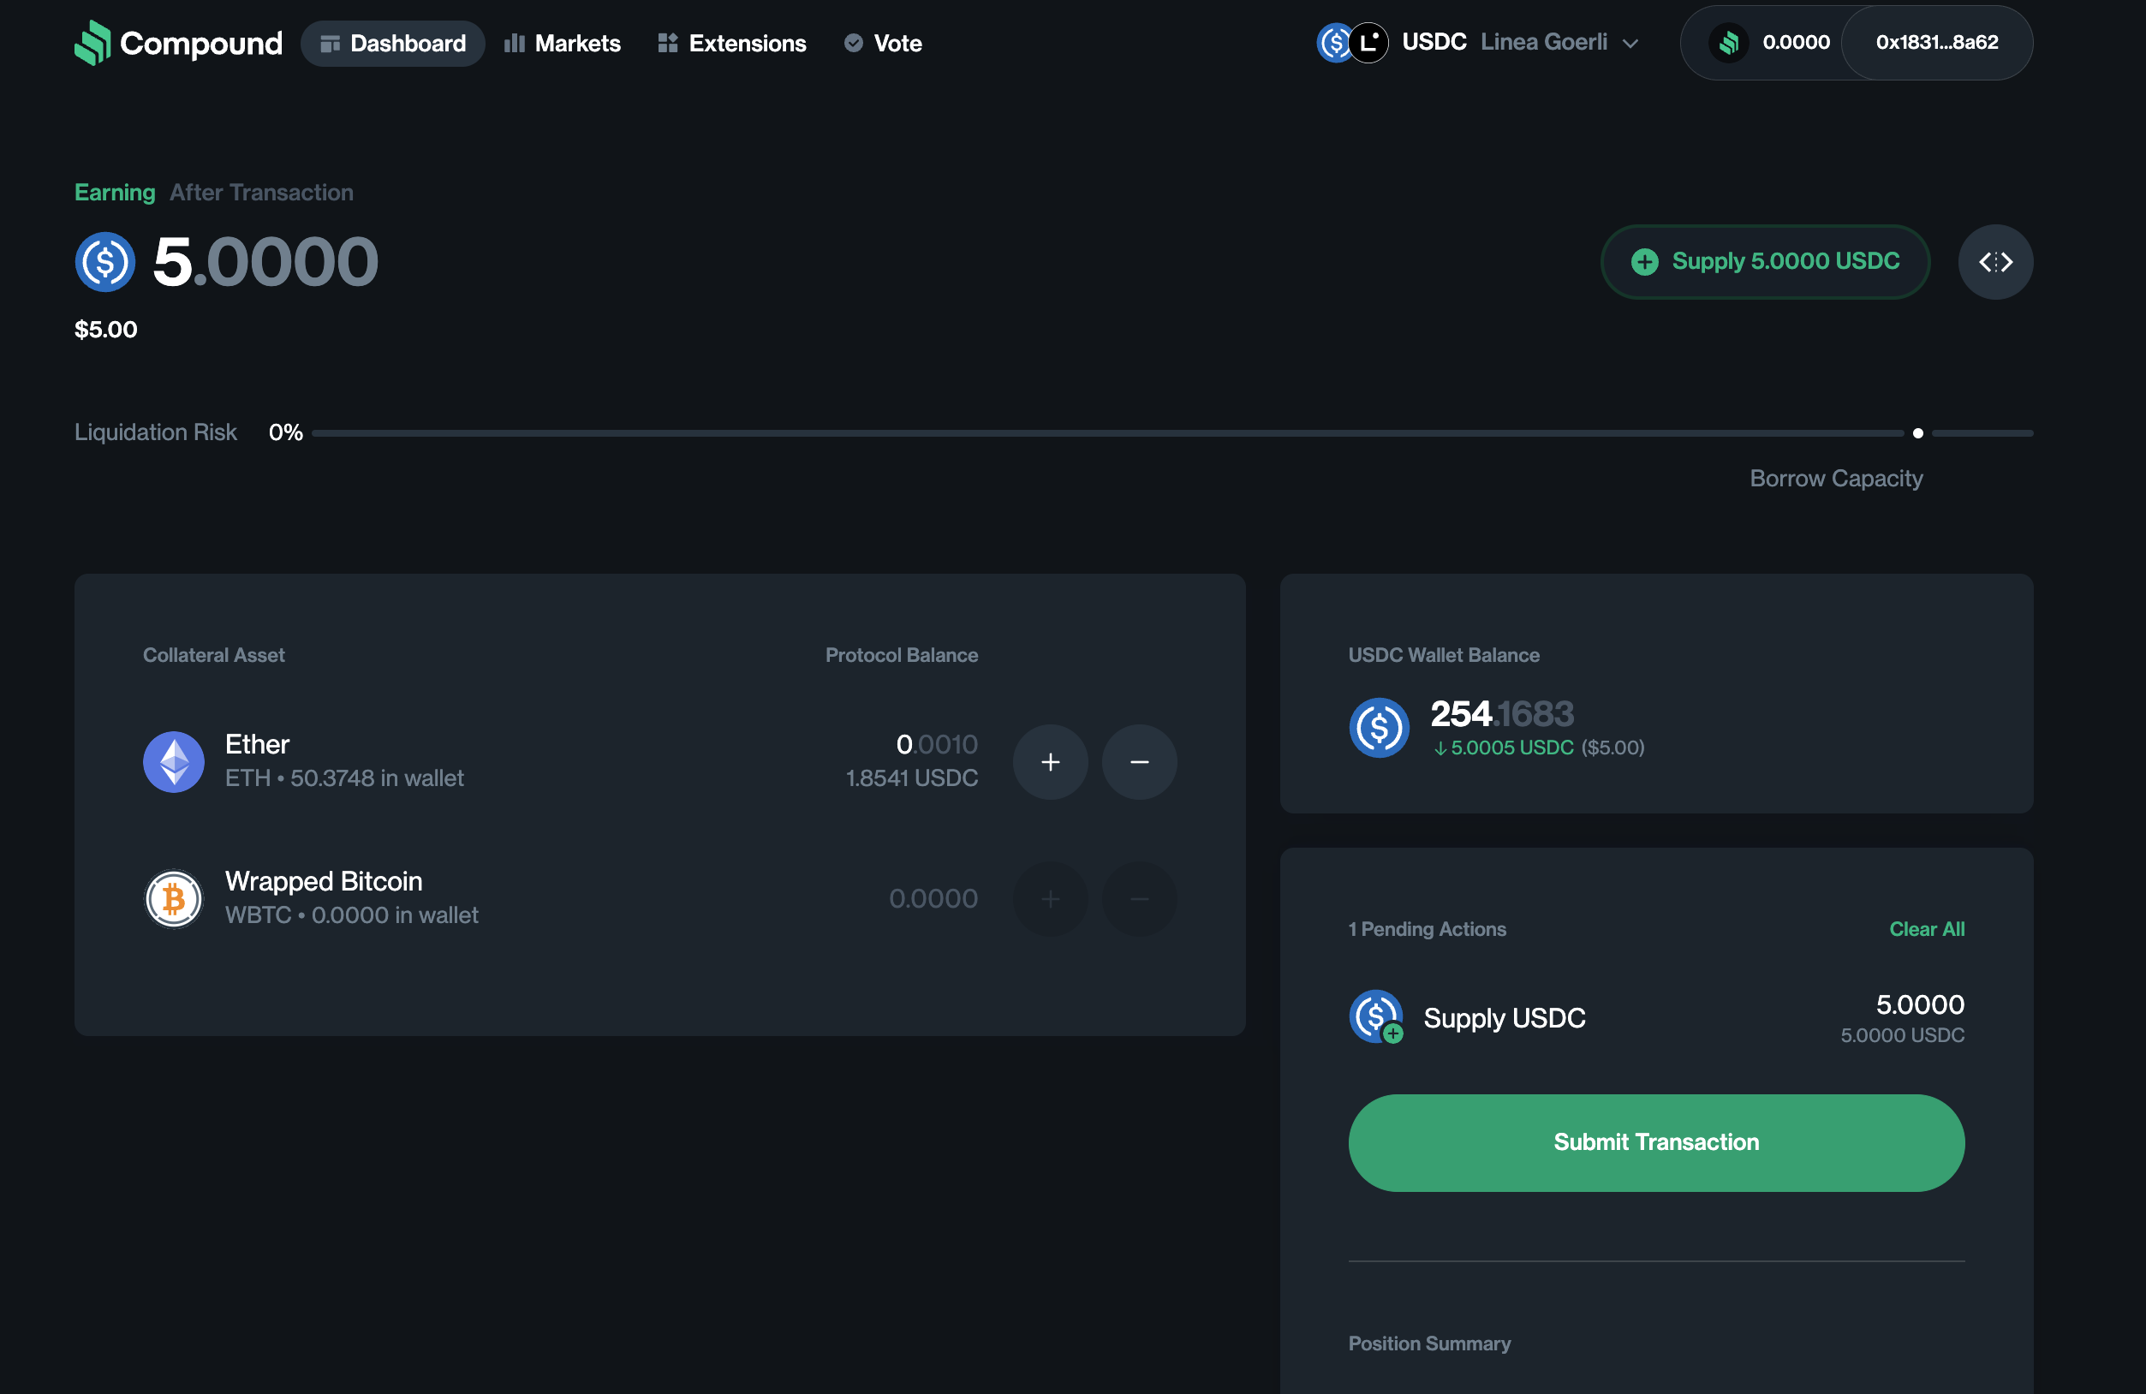The image size is (2146, 1394).
Task: Expand the Linea Goerli network dropdown chevron
Action: tap(1630, 44)
